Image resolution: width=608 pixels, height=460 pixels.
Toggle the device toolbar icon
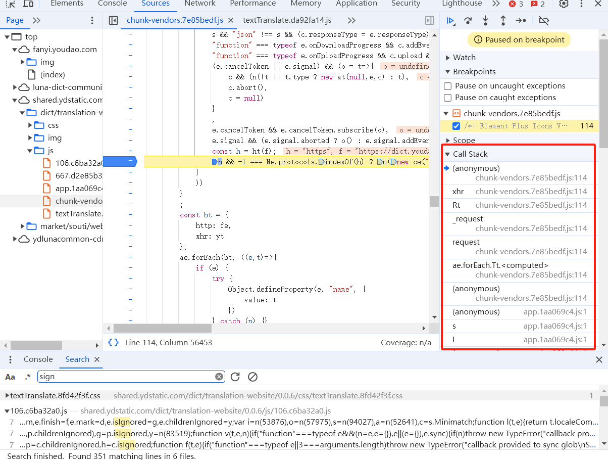click(x=28, y=4)
